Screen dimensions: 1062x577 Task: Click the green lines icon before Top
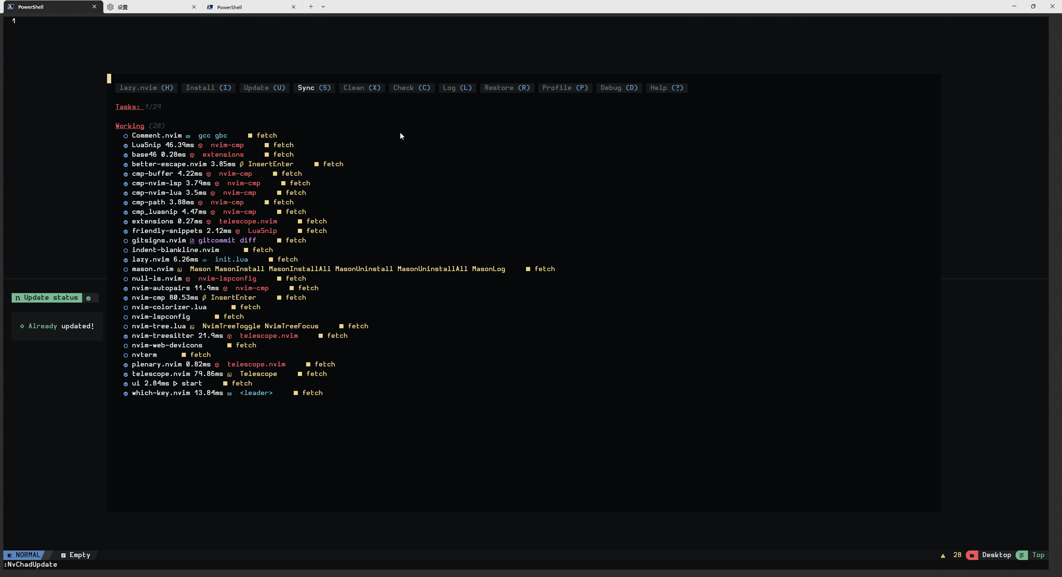pyautogui.click(x=1022, y=555)
